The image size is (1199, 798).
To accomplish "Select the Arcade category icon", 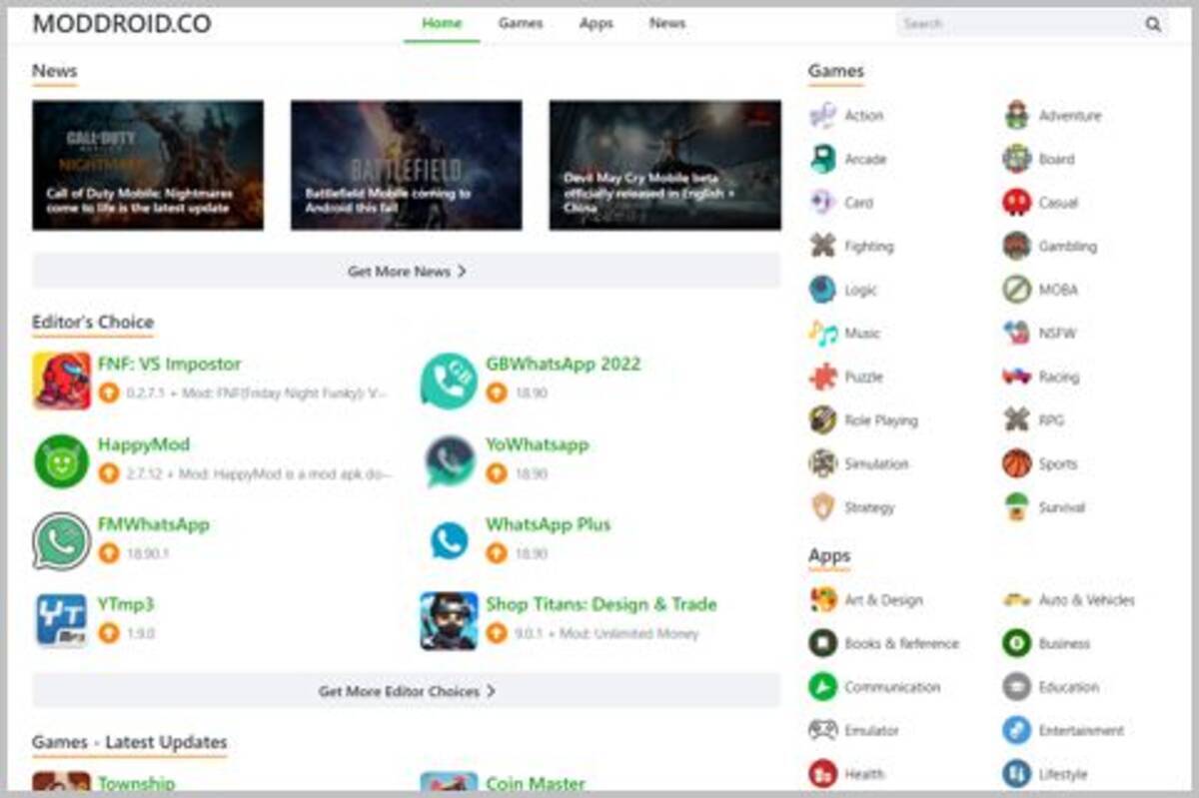I will [x=822, y=159].
